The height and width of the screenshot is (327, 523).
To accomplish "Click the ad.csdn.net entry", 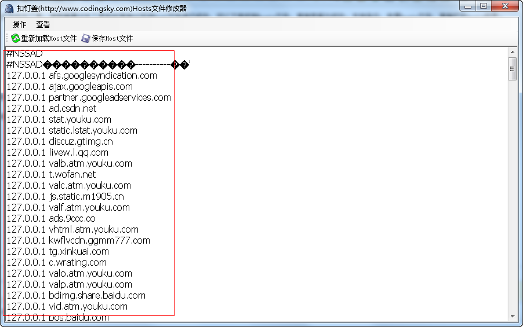I will [52, 109].
